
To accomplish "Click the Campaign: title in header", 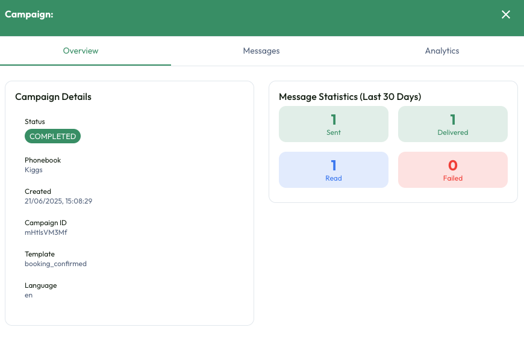I will (29, 14).
